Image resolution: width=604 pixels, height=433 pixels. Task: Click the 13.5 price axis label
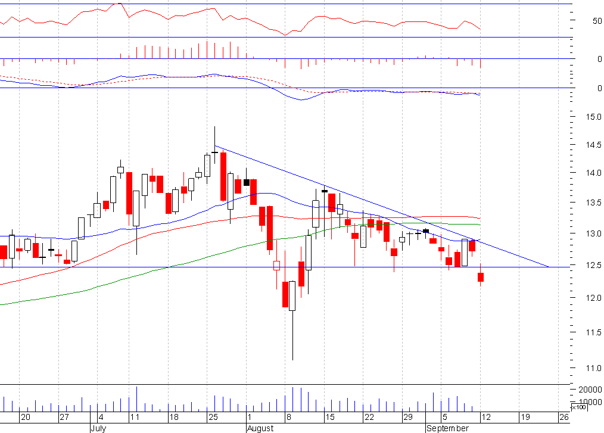[593, 203]
